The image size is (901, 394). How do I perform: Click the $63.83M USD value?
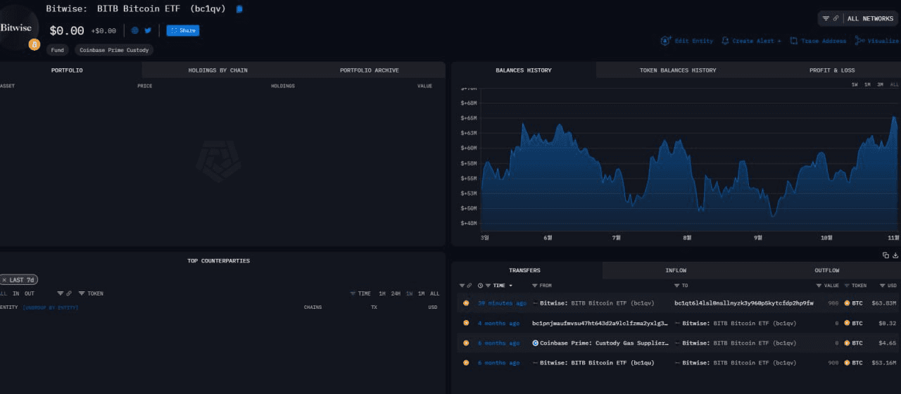point(885,303)
